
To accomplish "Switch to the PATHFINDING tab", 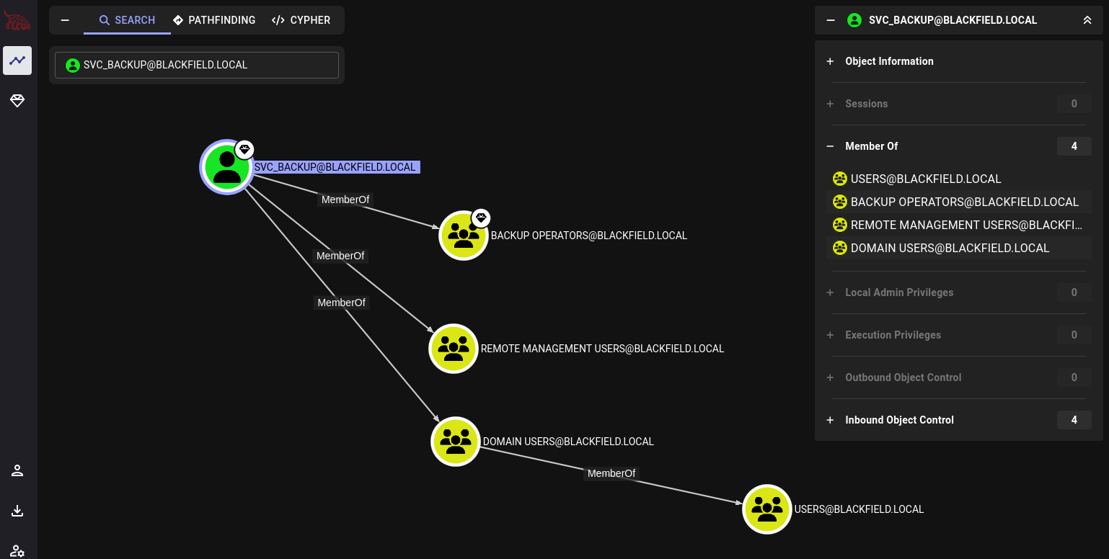I will tap(214, 20).
